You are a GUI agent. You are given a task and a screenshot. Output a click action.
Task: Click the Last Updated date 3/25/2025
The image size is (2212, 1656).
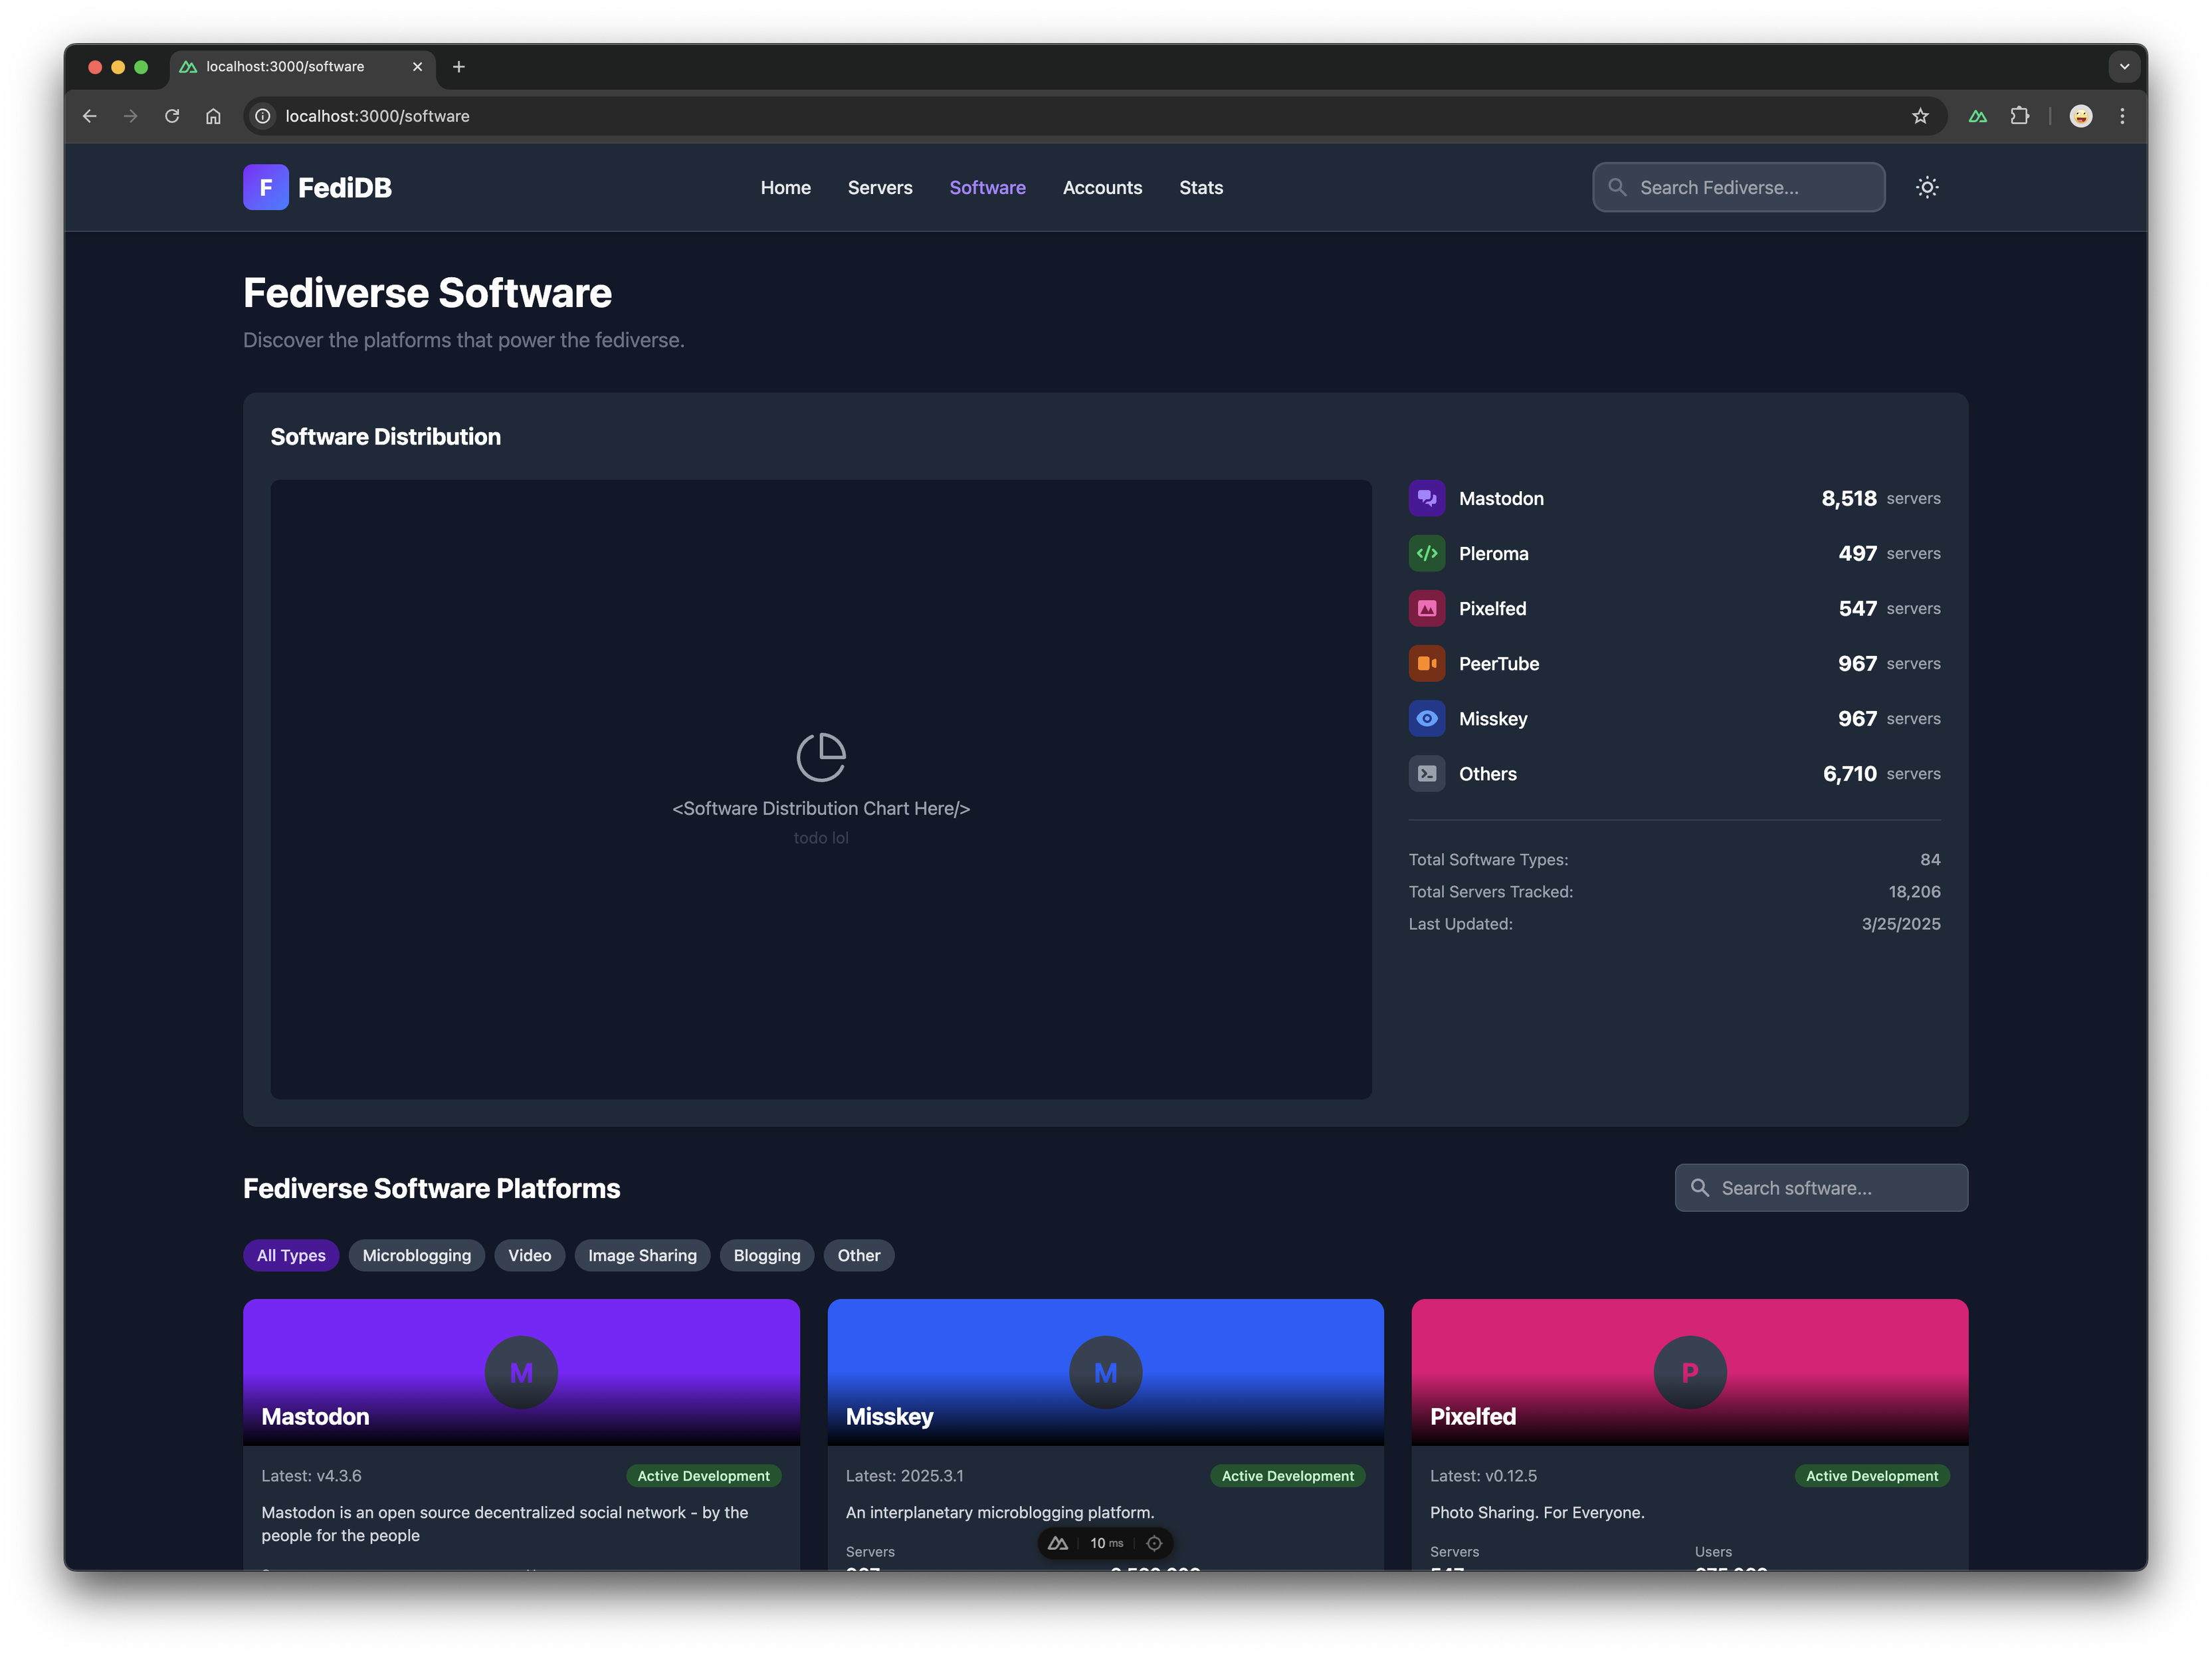tap(1900, 923)
